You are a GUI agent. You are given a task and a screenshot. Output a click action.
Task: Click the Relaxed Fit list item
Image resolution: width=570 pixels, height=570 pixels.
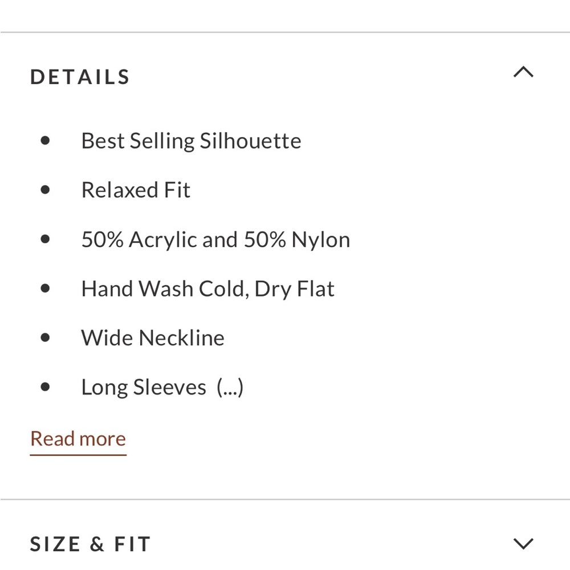point(136,190)
